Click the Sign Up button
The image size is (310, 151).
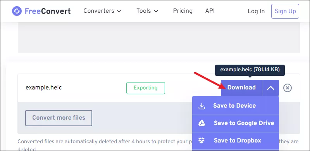pyautogui.click(x=285, y=11)
